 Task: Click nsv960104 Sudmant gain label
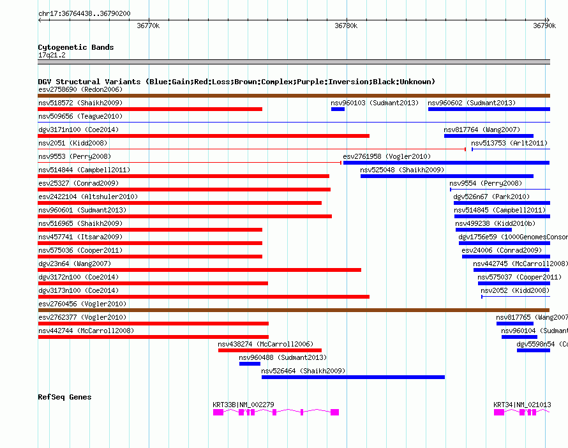point(534,331)
